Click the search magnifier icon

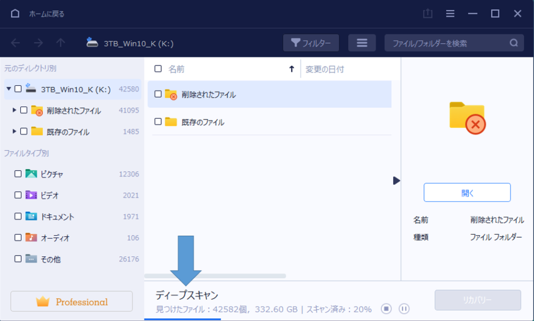[x=514, y=43]
